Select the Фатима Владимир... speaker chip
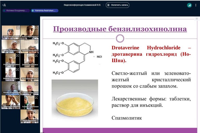This screenshot has width=200, height=133. pyautogui.click(x=16, y=11)
